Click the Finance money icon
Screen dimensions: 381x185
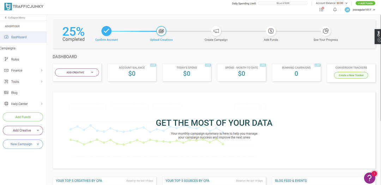7,70
